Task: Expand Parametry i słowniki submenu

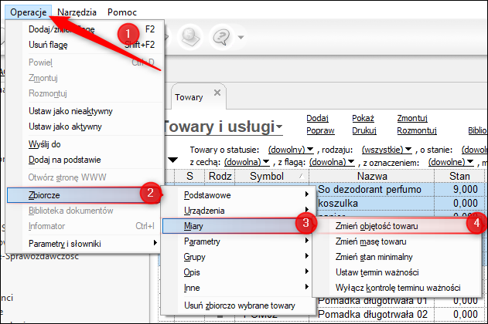Action: click(x=84, y=244)
